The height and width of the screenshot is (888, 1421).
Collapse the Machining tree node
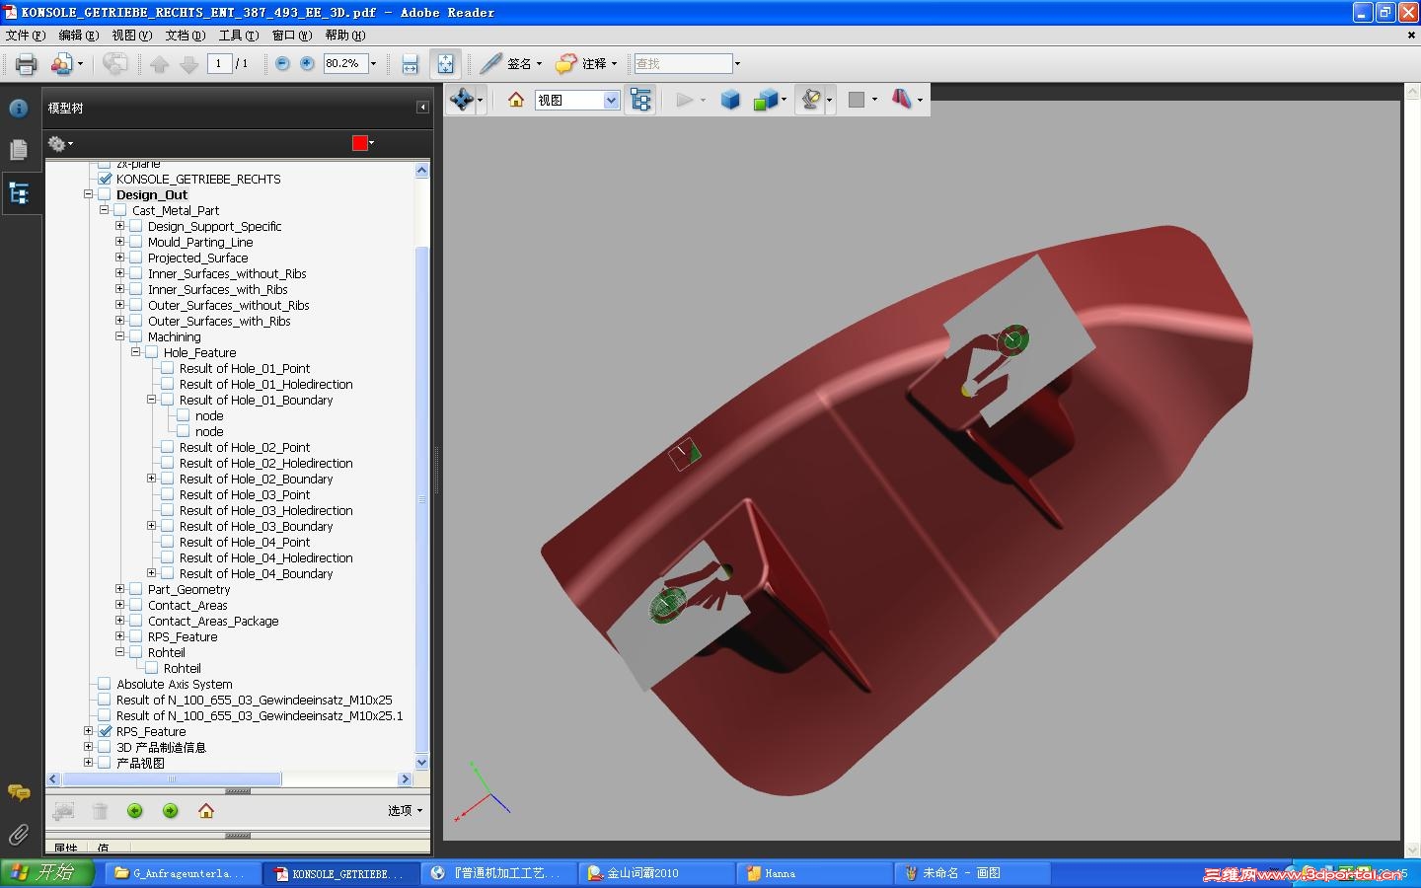tap(119, 336)
